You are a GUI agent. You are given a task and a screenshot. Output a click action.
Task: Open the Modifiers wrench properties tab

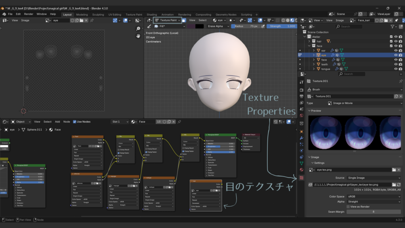click(x=301, y=138)
